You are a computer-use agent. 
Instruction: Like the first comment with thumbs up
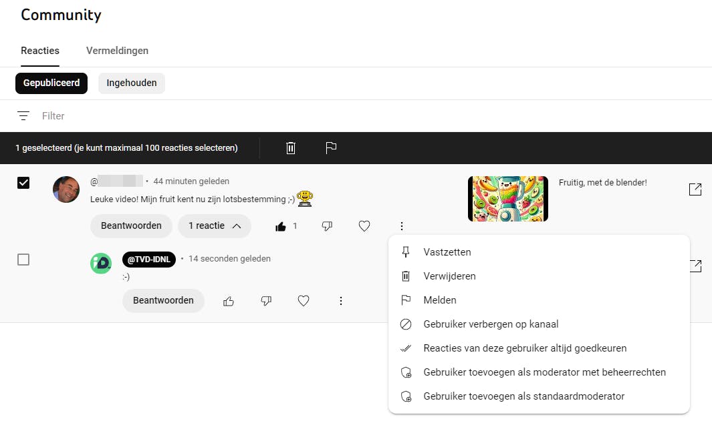pos(281,226)
